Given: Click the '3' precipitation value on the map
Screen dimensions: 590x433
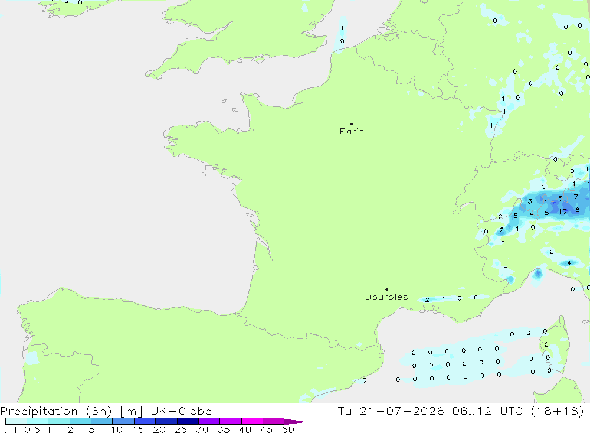Looking at the screenshot, I should (x=530, y=201).
